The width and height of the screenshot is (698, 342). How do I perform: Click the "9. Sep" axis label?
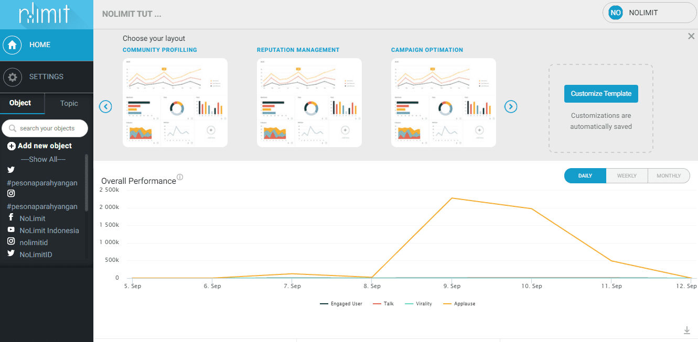click(452, 286)
